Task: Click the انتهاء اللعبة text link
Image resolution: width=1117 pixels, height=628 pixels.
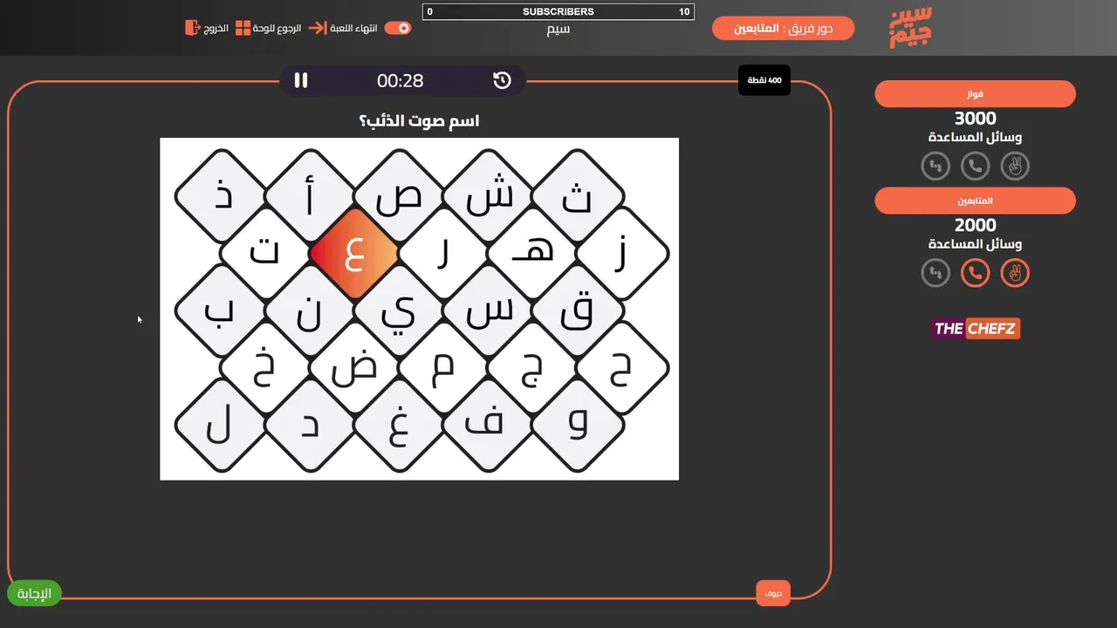Action: pyautogui.click(x=353, y=28)
